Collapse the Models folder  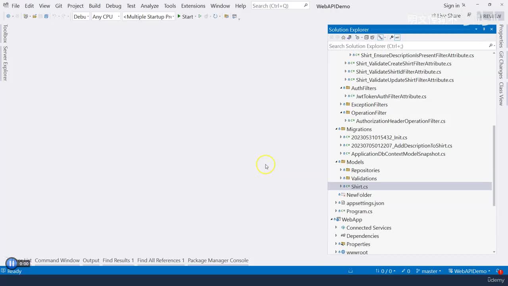(x=337, y=162)
